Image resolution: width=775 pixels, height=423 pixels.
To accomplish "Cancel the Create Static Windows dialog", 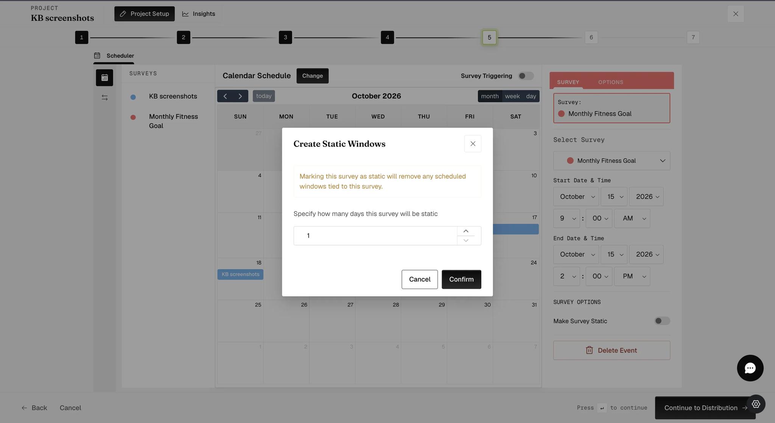I will click(x=420, y=279).
